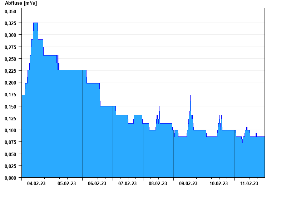Click the 09.02.23 date label
The image size is (286, 197).
coord(188,183)
